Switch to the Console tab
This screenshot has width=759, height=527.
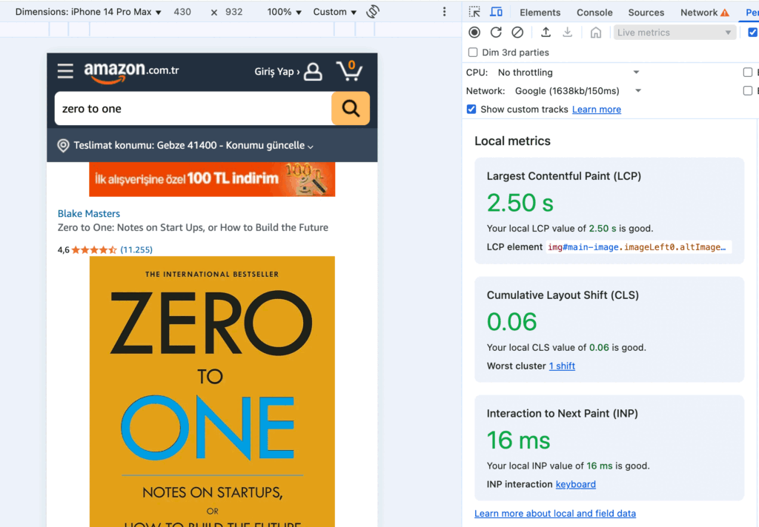(594, 13)
